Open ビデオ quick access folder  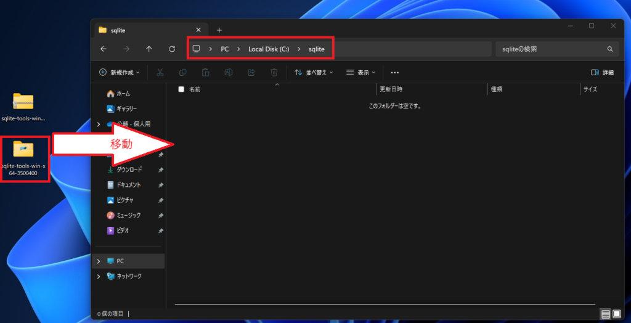pyautogui.click(x=118, y=231)
